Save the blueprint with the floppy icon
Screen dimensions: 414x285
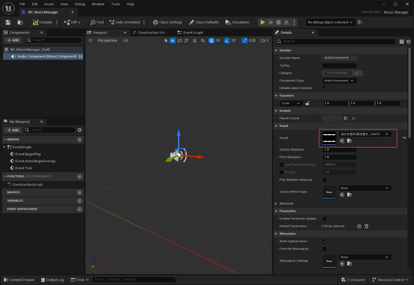coord(8,23)
